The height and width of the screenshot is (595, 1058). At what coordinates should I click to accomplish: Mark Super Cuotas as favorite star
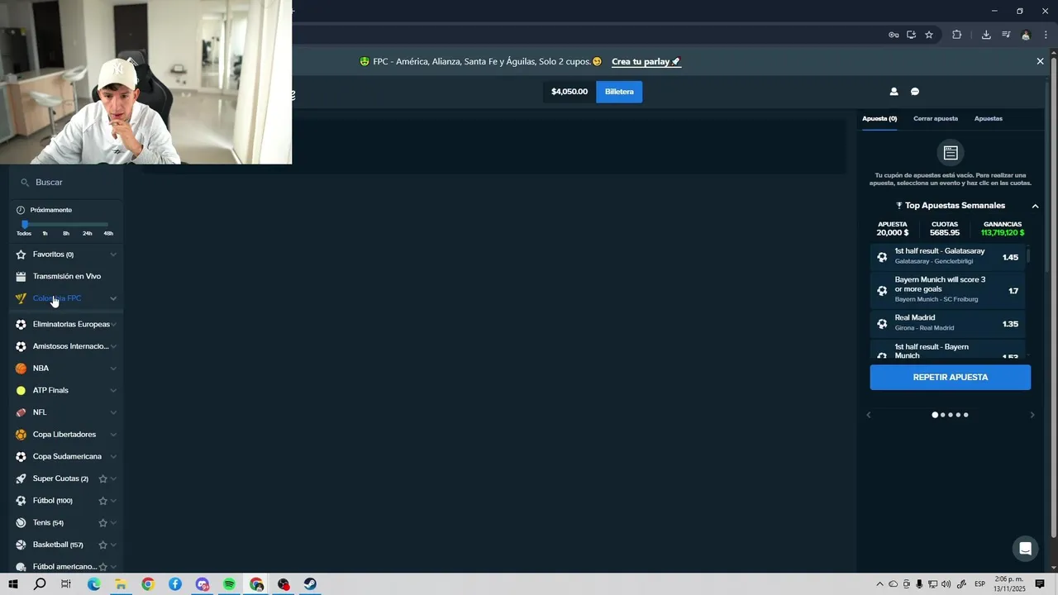click(x=103, y=478)
